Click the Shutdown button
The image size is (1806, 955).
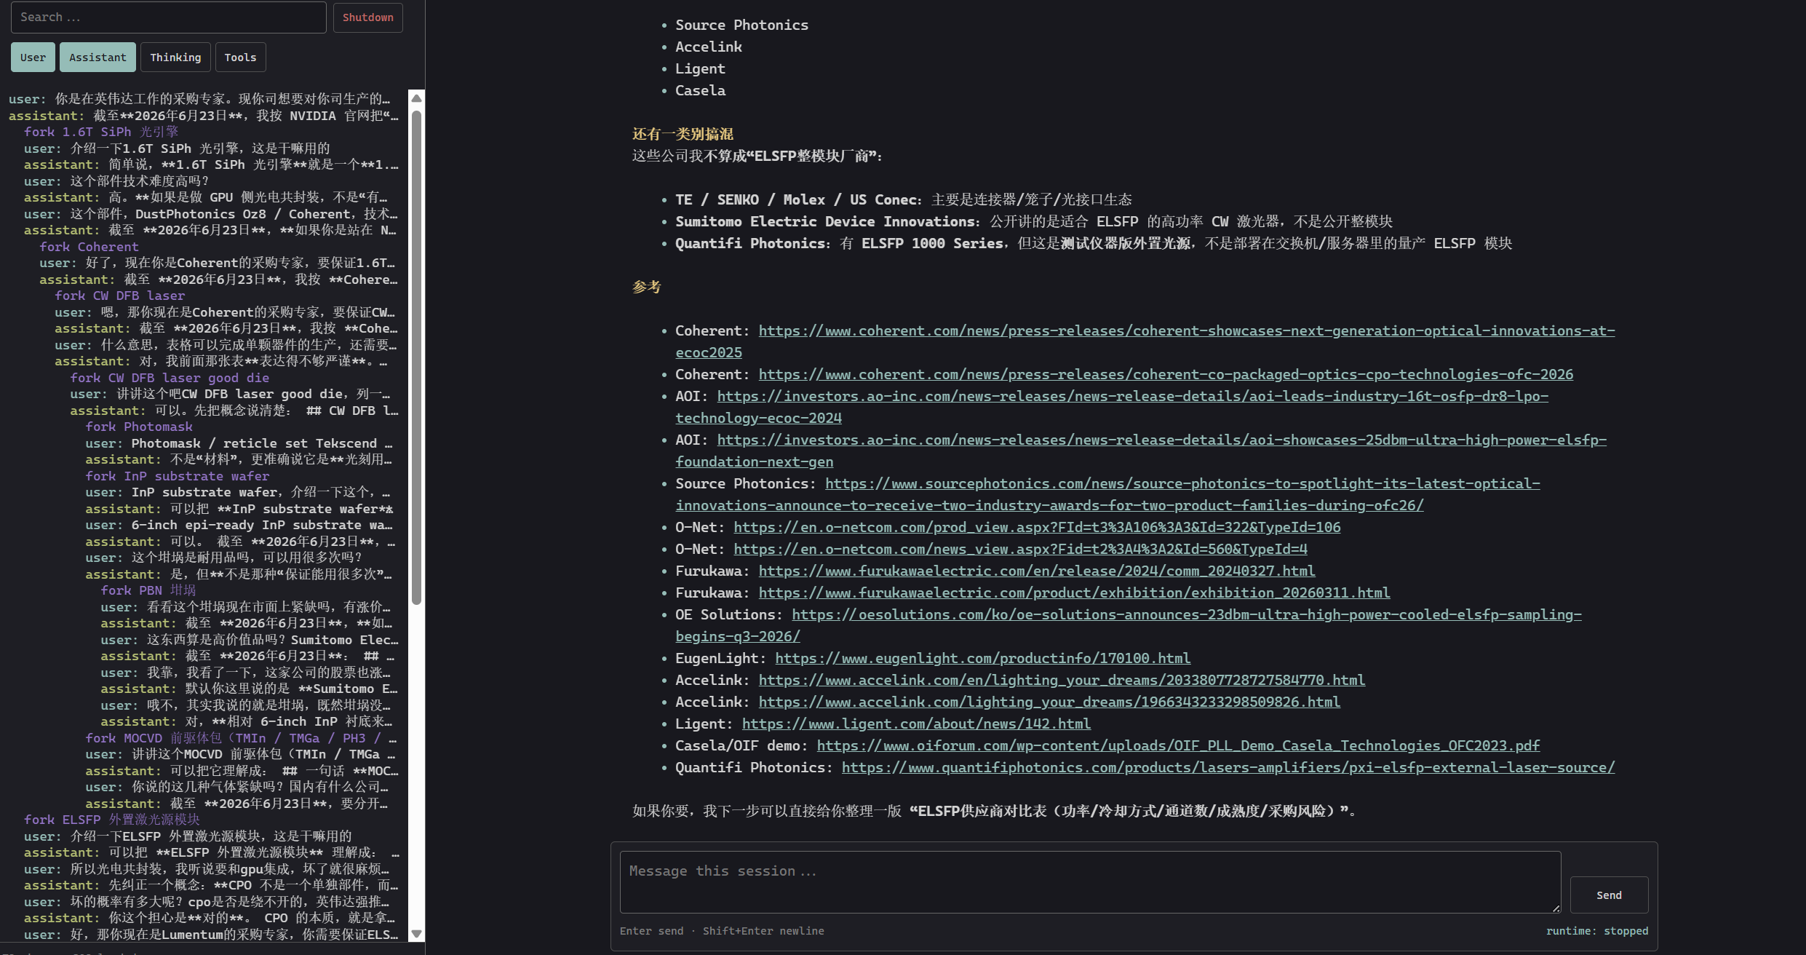(x=367, y=17)
